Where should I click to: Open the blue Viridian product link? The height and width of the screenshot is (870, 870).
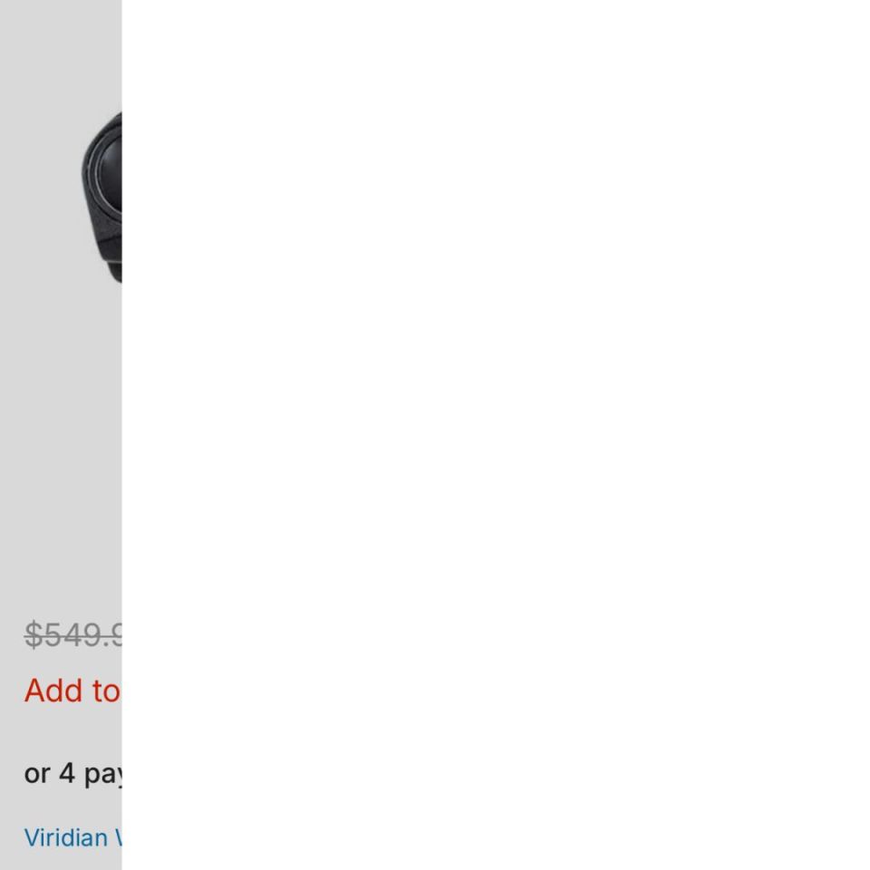click(73, 837)
